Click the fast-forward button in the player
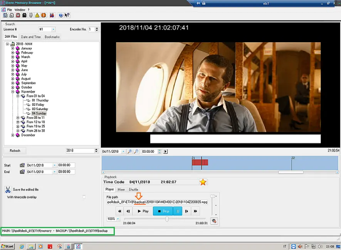The width and height of the screenshot is (341, 250). [195, 211]
